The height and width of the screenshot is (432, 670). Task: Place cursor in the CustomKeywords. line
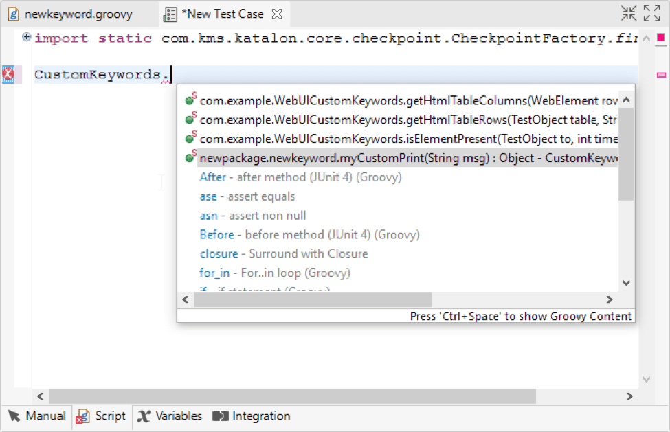(336, 74)
